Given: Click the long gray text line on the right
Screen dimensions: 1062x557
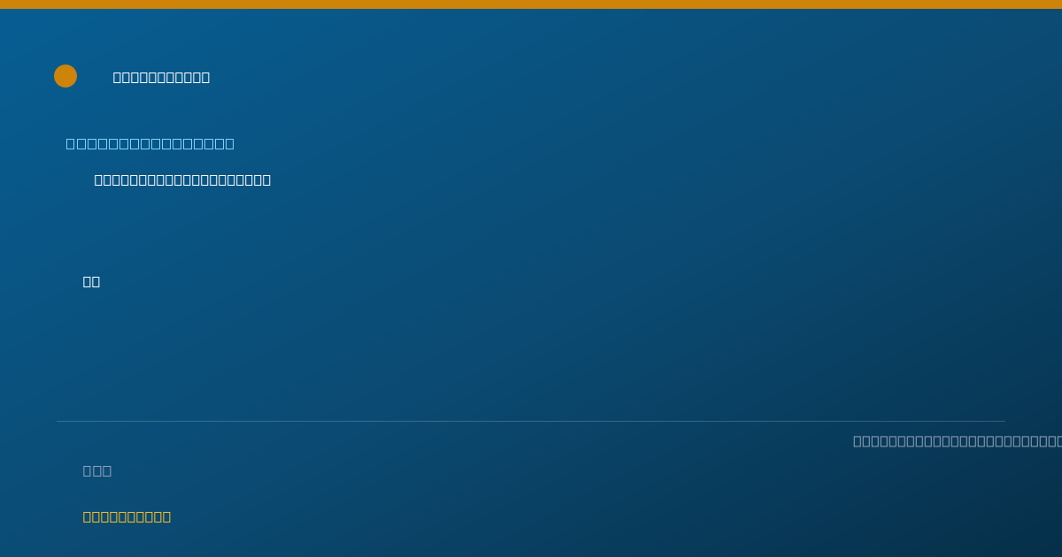Looking at the screenshot, I should (x=958, y=440).
